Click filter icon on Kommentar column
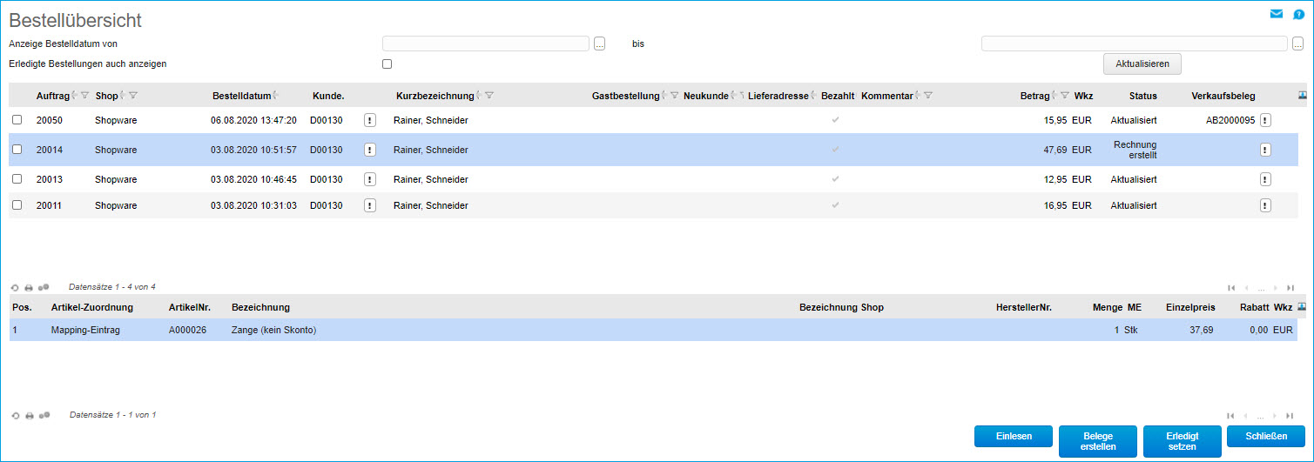 (928, 96)
